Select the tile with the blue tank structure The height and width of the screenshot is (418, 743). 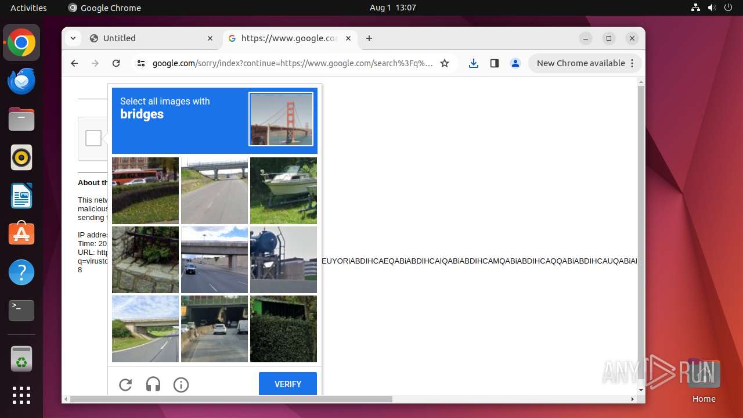[283, 260]
